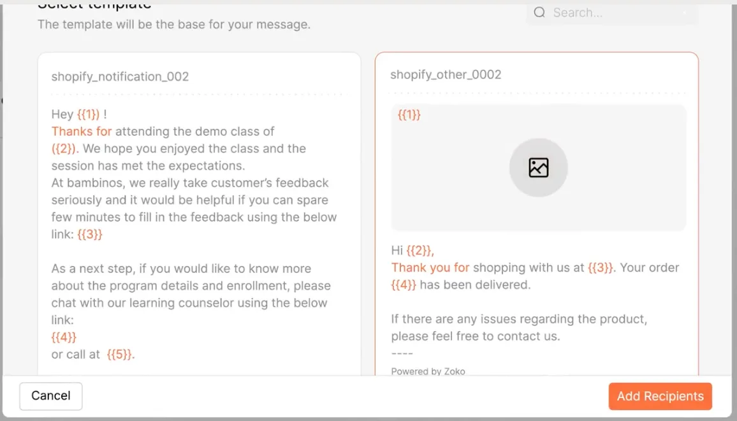The image size is (737, 421).
Task: Click the template description text under the heading
Action: [173, 24]
